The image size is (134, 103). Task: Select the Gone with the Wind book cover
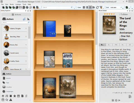point(49,88)
